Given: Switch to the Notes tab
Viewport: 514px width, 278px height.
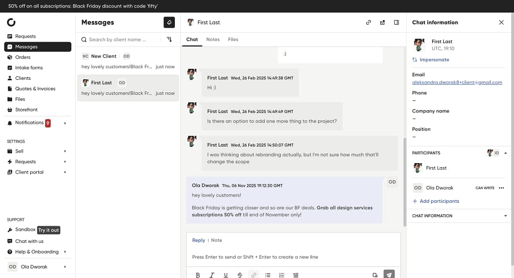Looking at the screenshot, I should [x=213, y=39].
